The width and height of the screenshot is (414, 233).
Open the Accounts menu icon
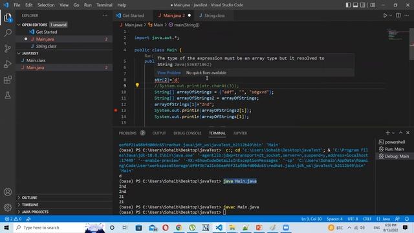click(8, 192)
